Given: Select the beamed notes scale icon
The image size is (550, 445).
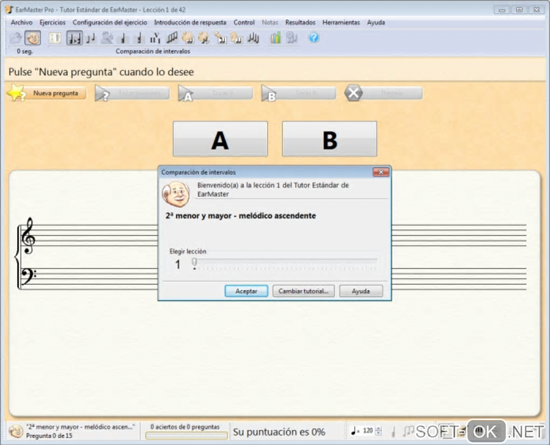Looking at the screenshot, I should point(171,38).
